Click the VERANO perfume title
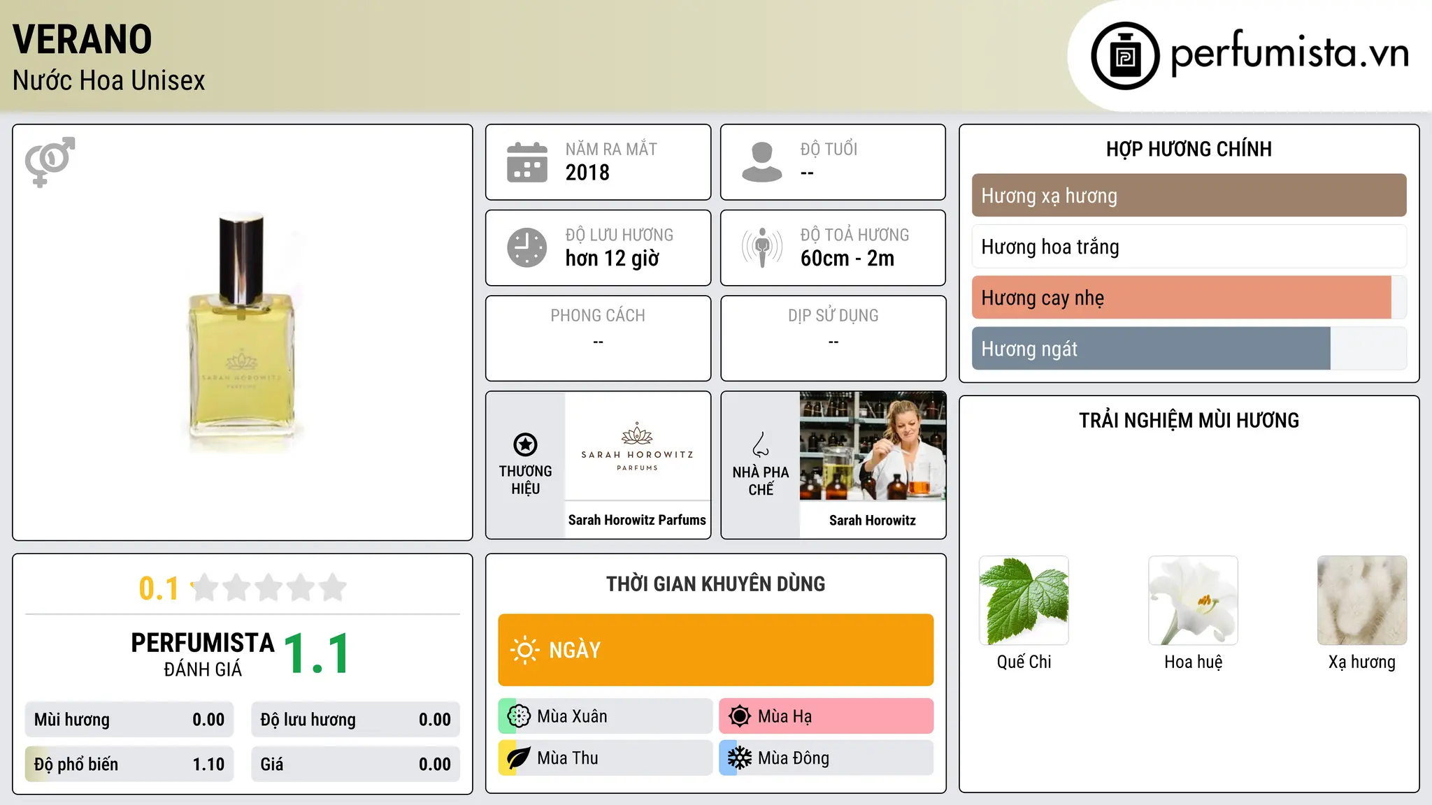The image size is (1432, 805). click(x=82, y=39)
